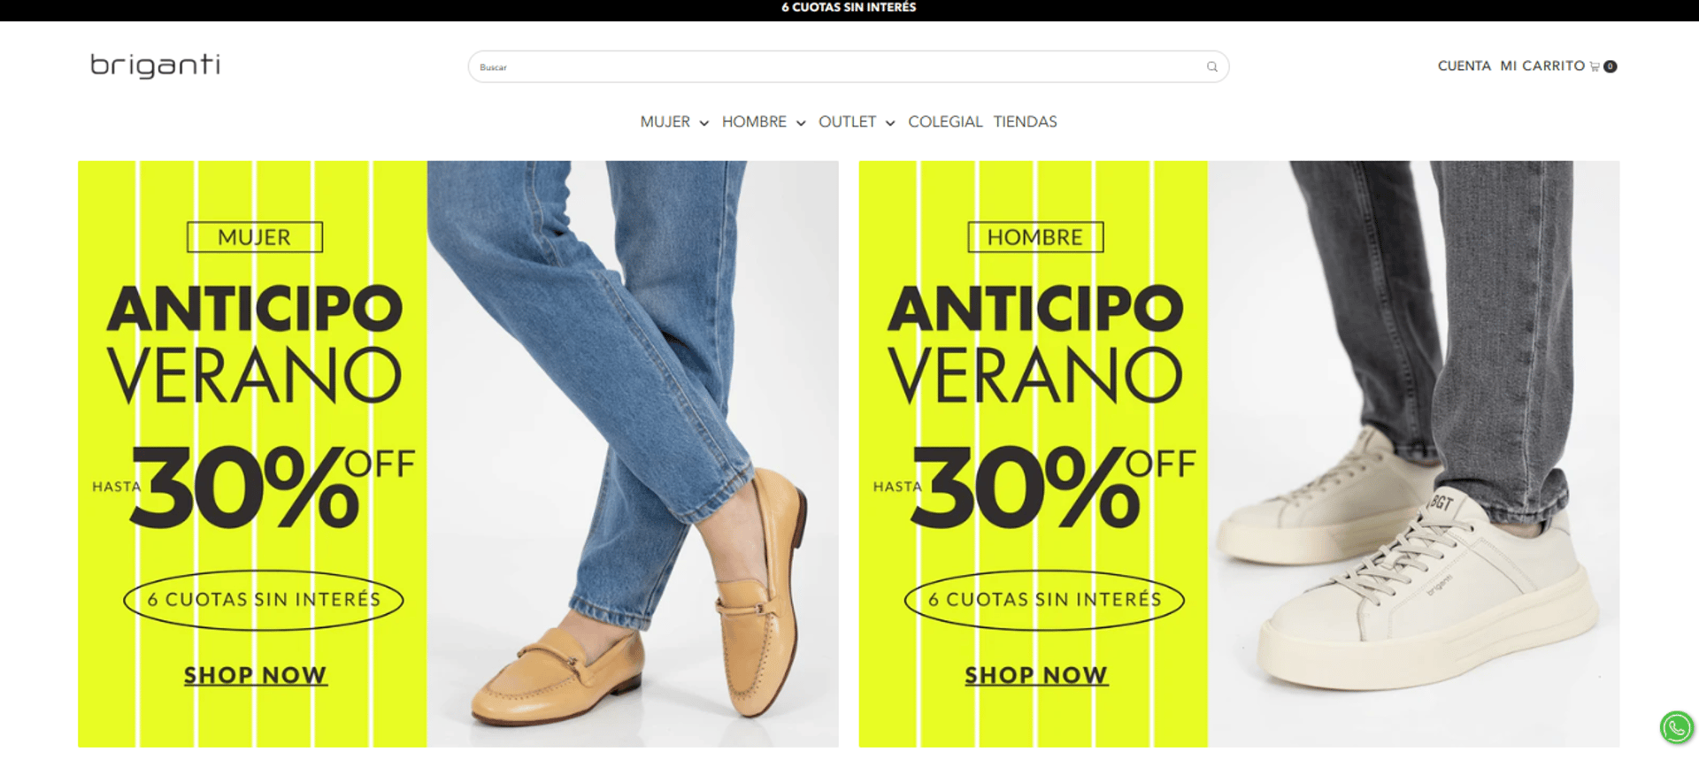Open MI CARRITO link
This screenshot has width=1699, height=760.
pos(1542,66)
